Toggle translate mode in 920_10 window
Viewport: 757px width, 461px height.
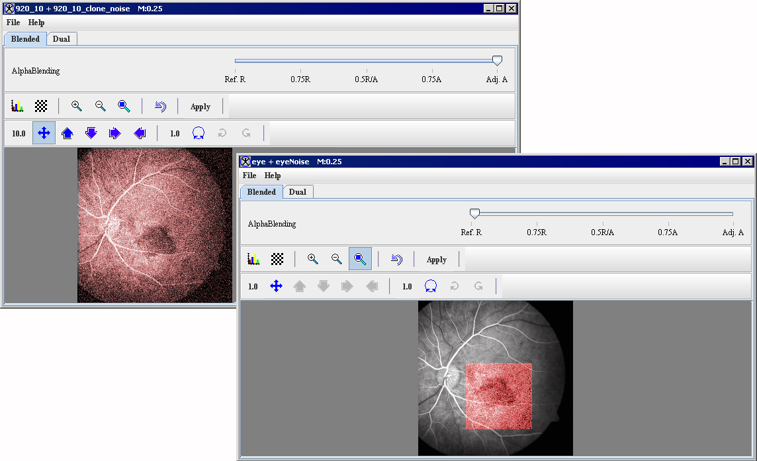click(44, 133)
